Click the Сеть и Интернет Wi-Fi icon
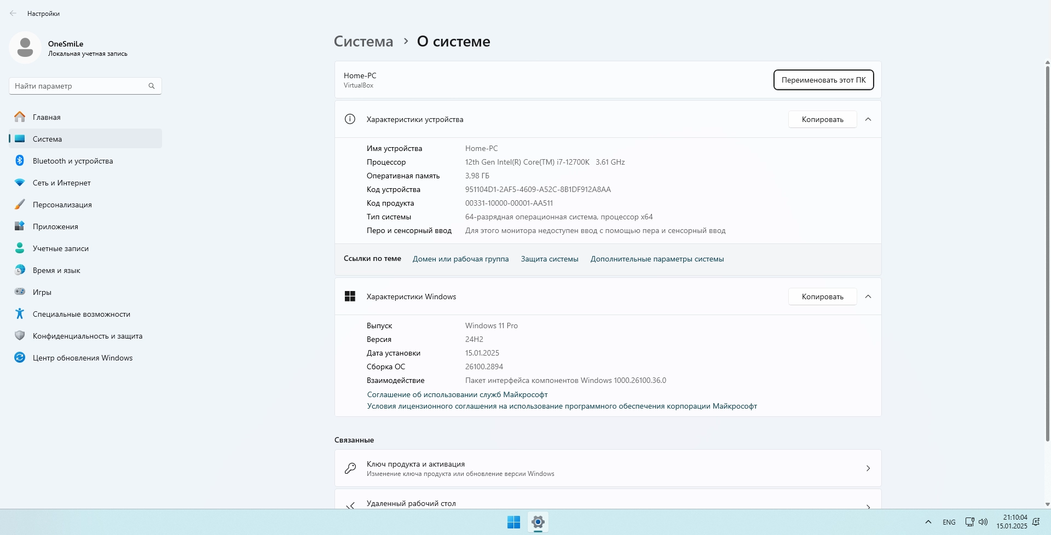The image size is (1051, 535). 20,182
